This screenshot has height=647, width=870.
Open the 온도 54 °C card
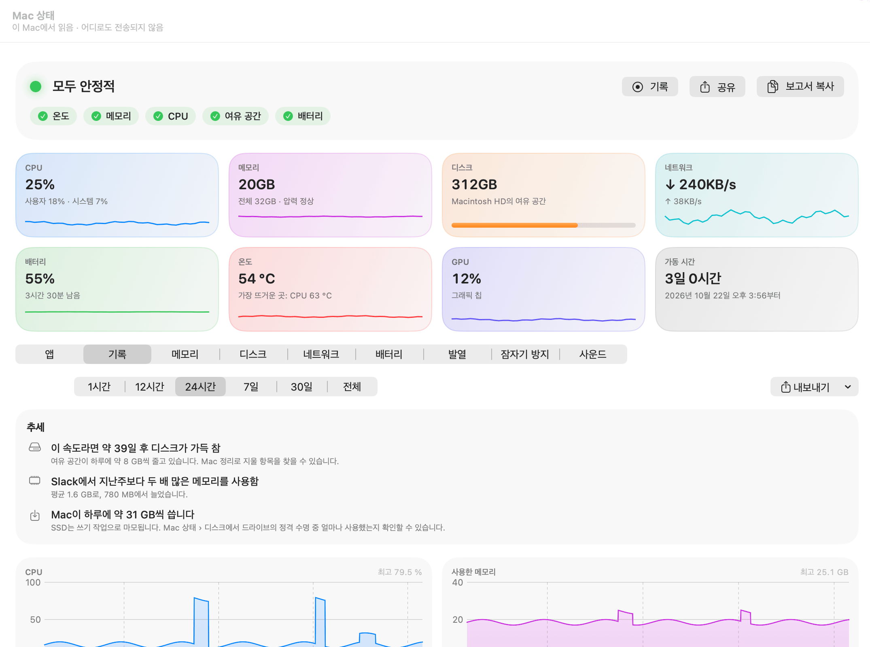[330, 289]
